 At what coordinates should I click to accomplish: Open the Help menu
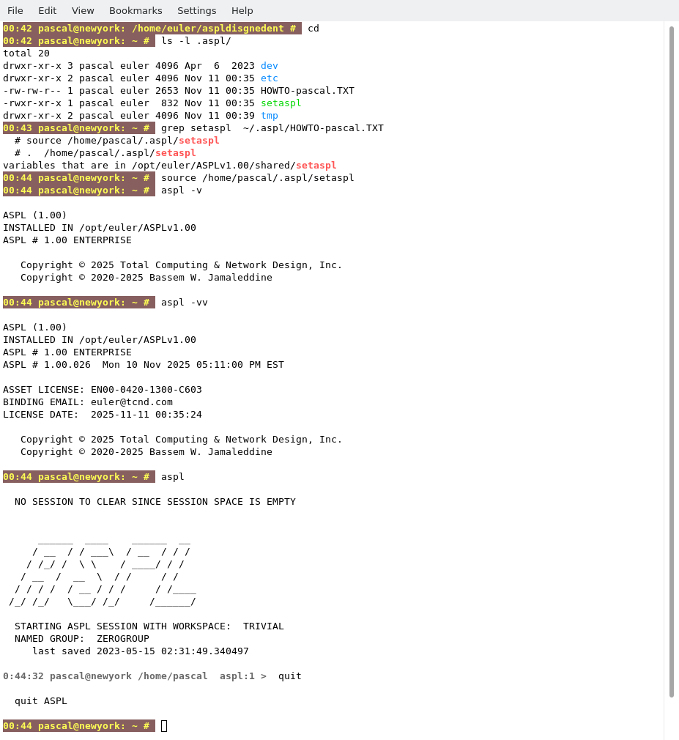pos(242,10)
